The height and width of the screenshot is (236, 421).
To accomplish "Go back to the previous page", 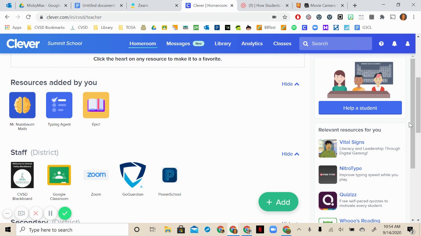I will [7, 17].
